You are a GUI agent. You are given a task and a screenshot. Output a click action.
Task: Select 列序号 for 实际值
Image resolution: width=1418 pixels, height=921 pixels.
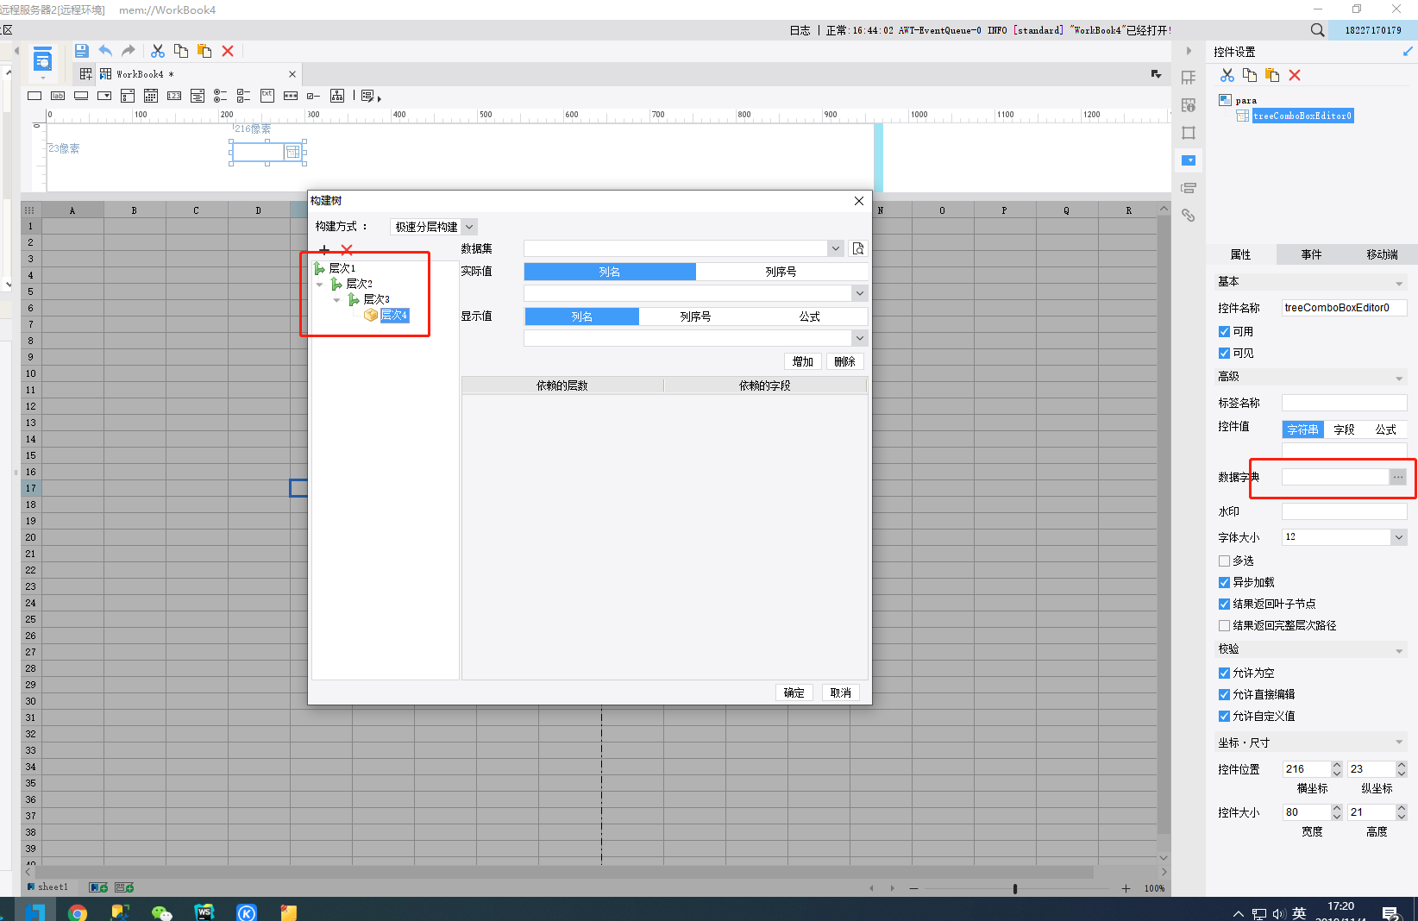[x=781, y=272]
